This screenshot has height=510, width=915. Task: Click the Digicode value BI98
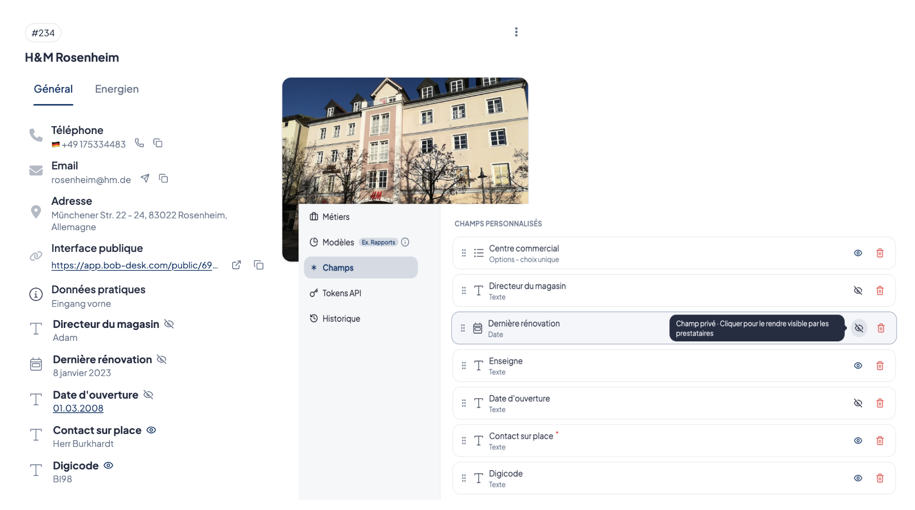coord(62,479)
